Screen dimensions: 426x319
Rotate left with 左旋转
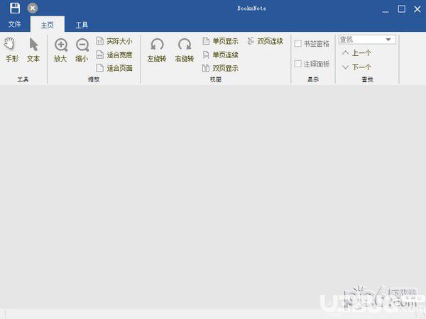tap(157, 50)
